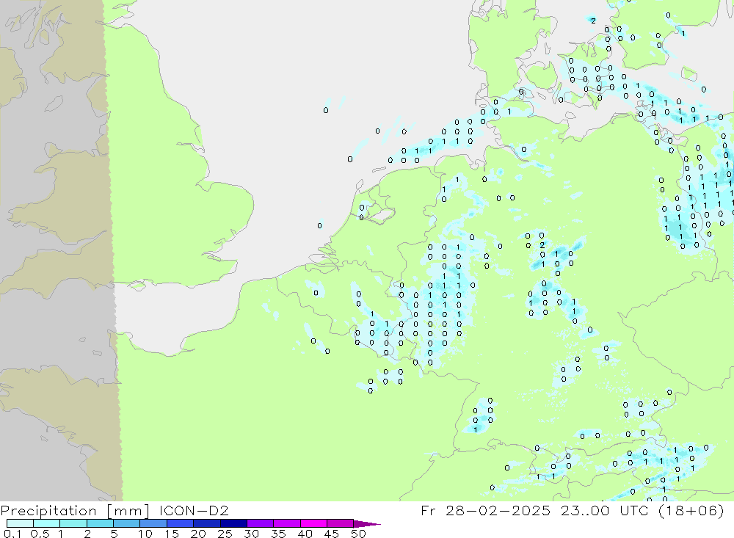
Task: Click the 35–40 mm violet legend swatch
Action: (x=287, y=523)
